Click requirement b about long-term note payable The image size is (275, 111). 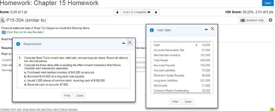(x=55, y=76)
